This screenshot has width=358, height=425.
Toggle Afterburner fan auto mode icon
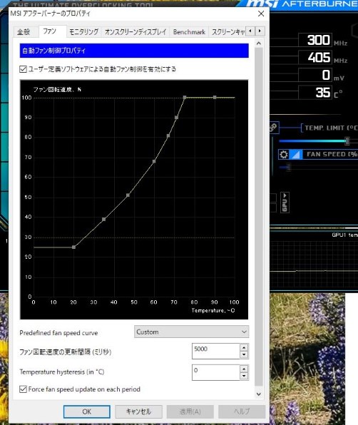tap(296, 155)
